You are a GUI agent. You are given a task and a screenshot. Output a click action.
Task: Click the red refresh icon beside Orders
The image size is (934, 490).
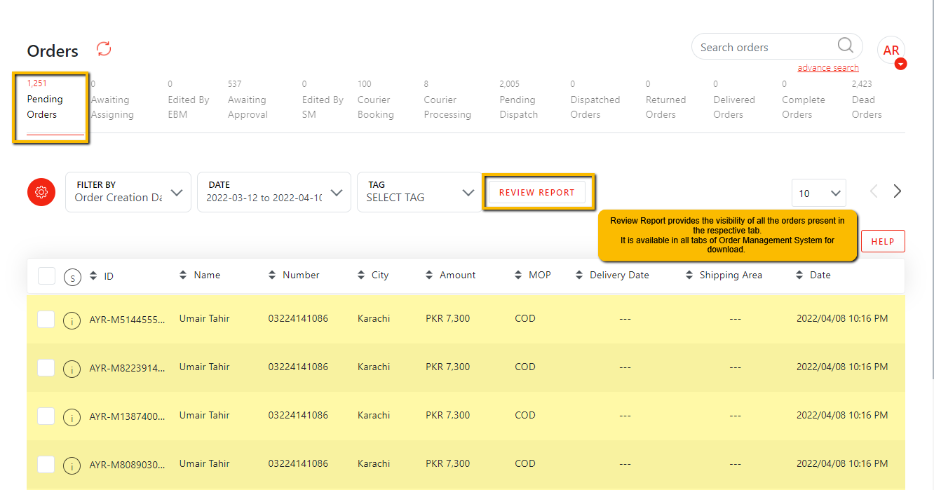(x=104, y=49)
